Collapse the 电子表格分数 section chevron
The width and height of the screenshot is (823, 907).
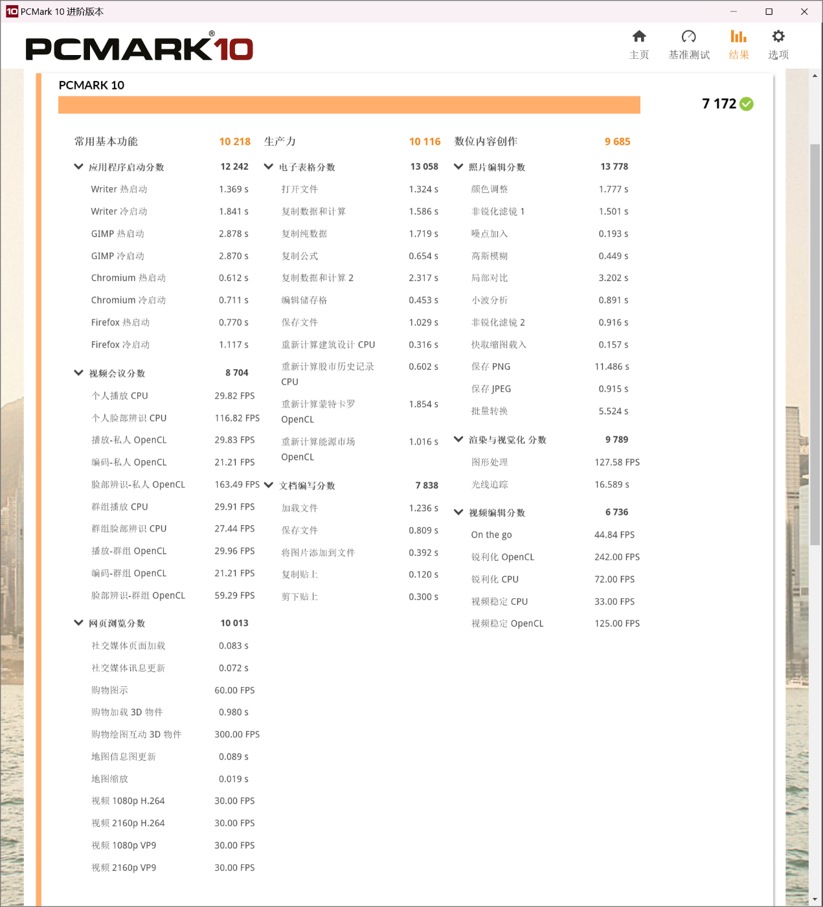(269, 167)
